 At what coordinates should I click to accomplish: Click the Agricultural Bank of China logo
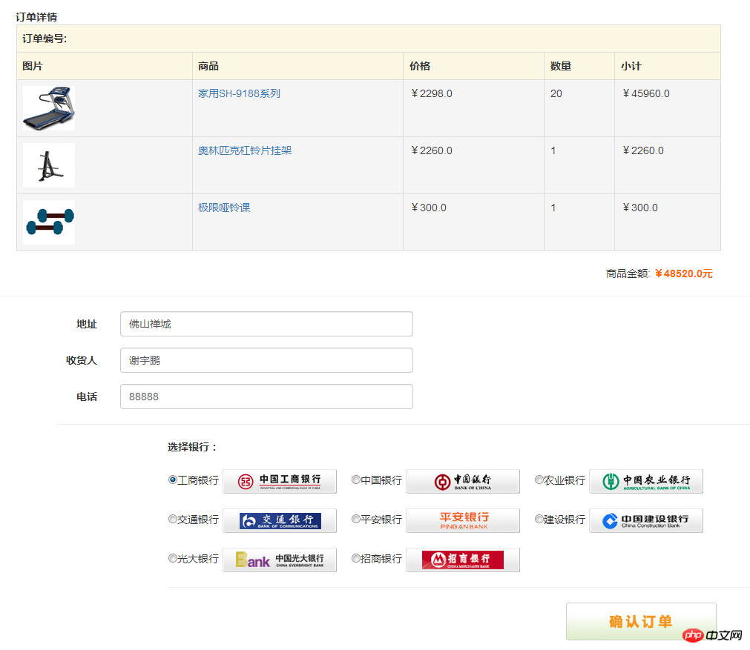[646, 481]
